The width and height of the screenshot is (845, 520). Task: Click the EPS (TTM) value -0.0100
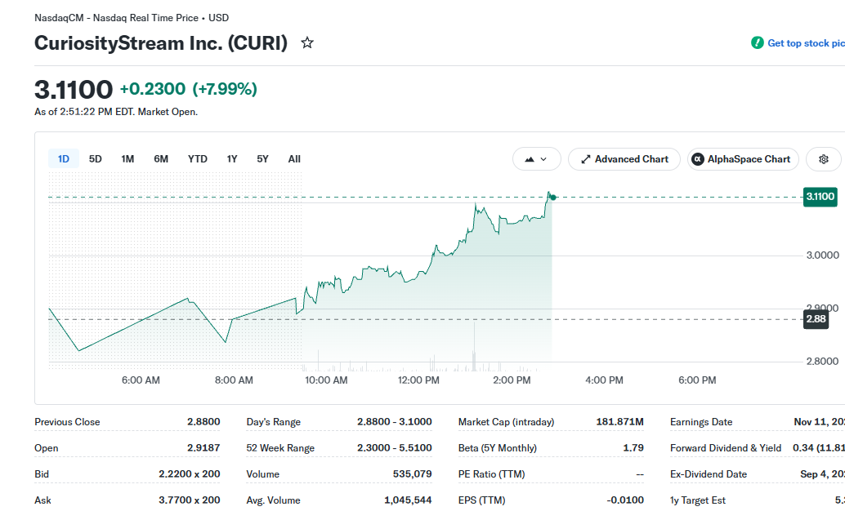pos(625,500)
